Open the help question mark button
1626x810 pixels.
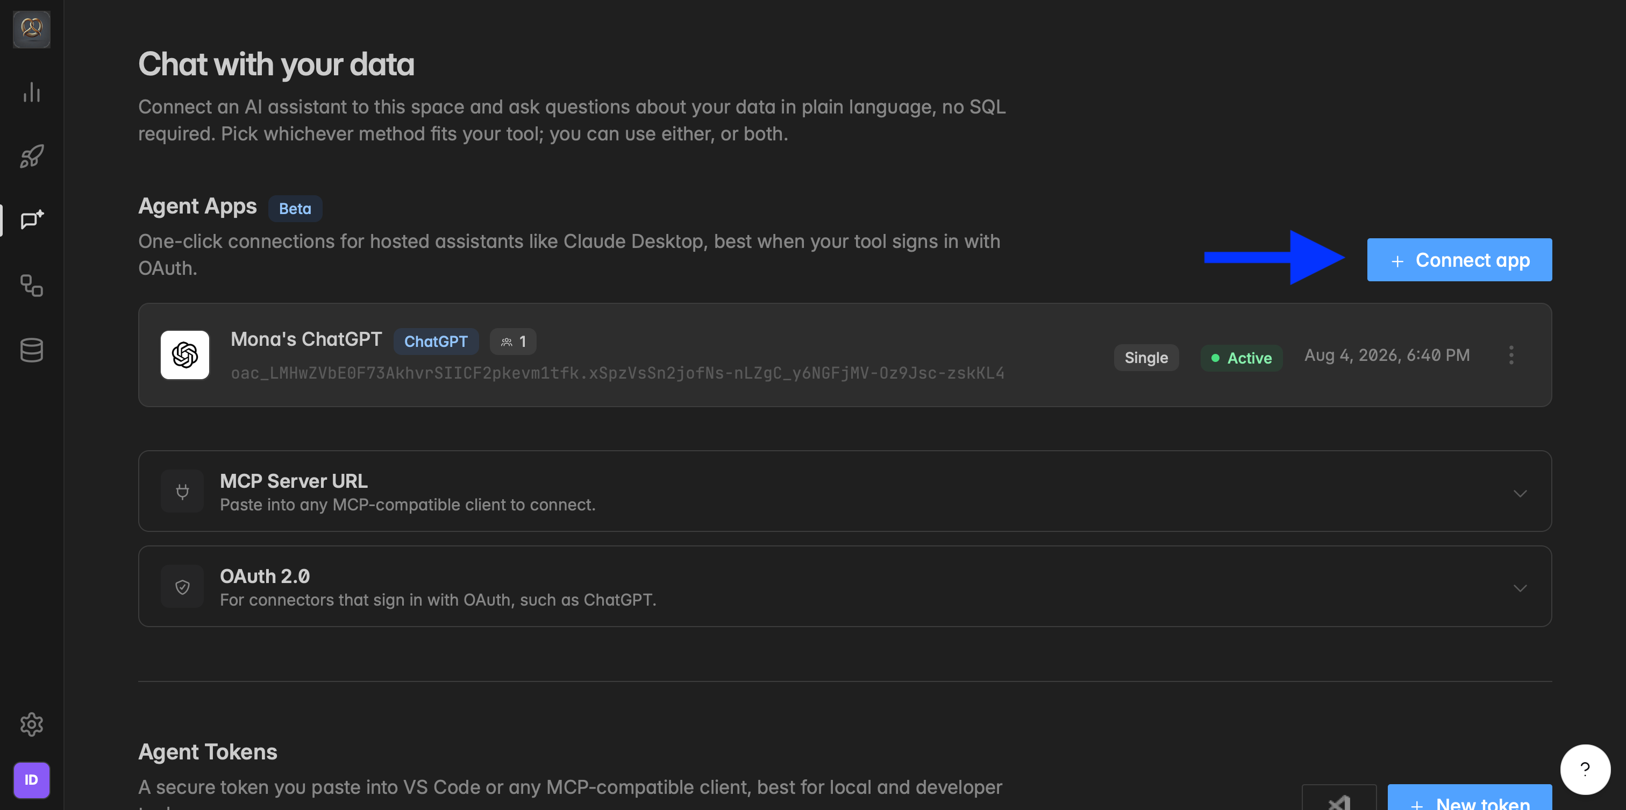click(1585, 769)
